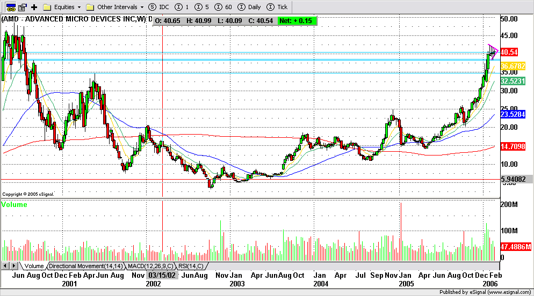Click the 200M volume axis label
Image resolution: width=534 pixels, height=296 pixels.
[x=509, y=205]
